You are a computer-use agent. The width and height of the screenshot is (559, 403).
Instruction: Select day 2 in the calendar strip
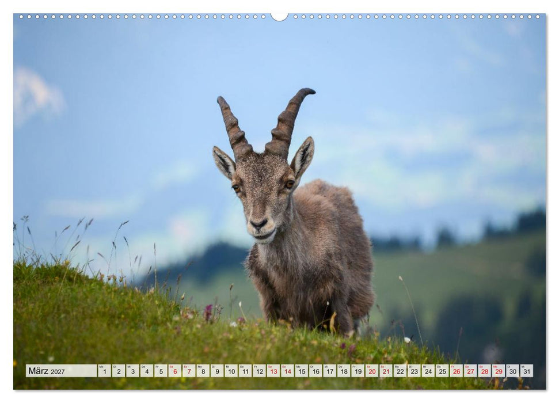point(119,371)
